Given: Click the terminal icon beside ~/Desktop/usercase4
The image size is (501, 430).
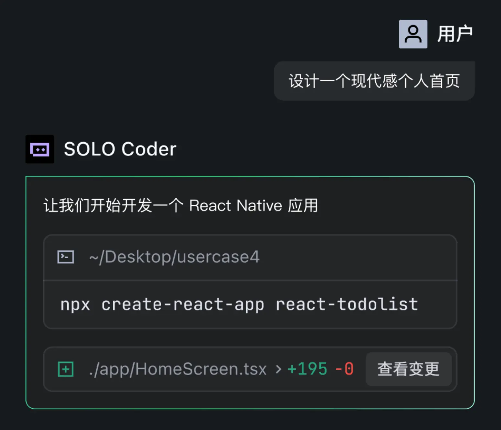Looking at the screenshot, I should (66, 257).
